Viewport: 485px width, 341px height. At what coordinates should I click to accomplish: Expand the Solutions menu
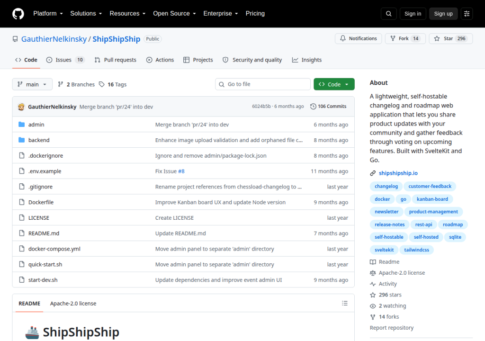click(x=86, y=14)
